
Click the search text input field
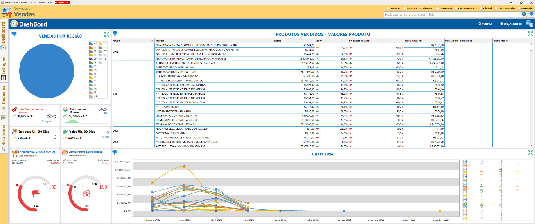tap(452, 15)
